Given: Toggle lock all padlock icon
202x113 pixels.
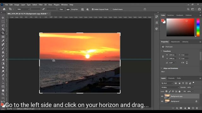Looking at the screenshot, I should [180, 91].
